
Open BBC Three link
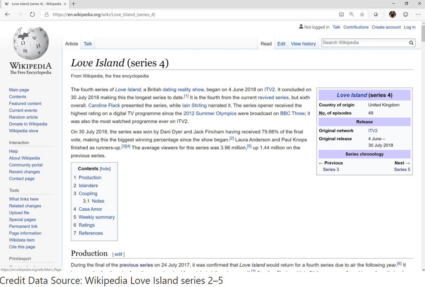tap(293, 113)
